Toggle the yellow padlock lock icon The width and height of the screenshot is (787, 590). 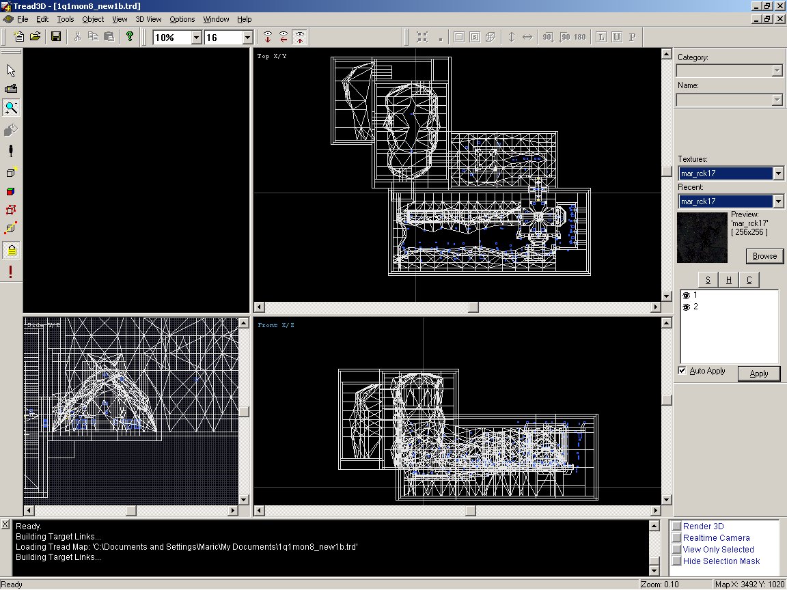pyautogui.click(x=11, y=251)
